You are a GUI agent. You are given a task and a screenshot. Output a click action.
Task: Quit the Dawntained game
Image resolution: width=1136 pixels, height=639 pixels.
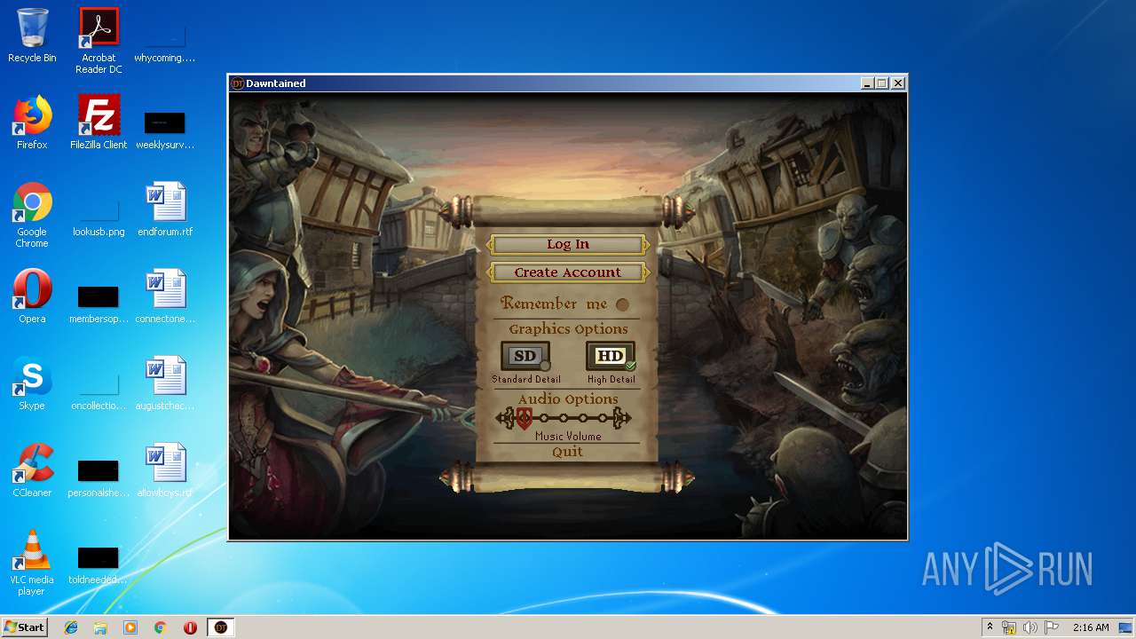[568, 452]
